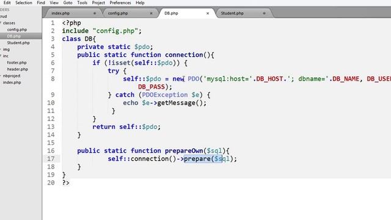Click line number 8 in the gutter
The width and height of the screenshot is (391, 220).
(x=53, y=79)
